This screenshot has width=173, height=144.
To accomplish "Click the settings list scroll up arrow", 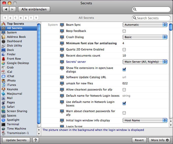I will click(171, 121).
